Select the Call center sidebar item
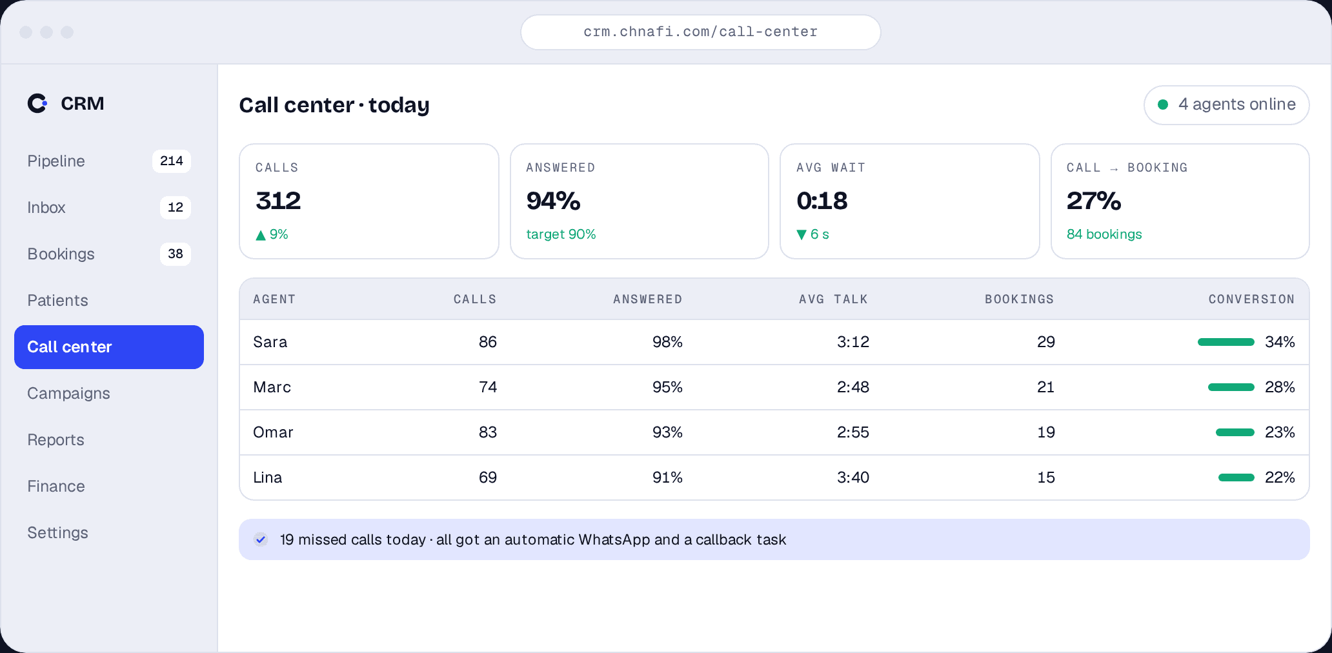Screen dimensions: 1332x653 109,347
